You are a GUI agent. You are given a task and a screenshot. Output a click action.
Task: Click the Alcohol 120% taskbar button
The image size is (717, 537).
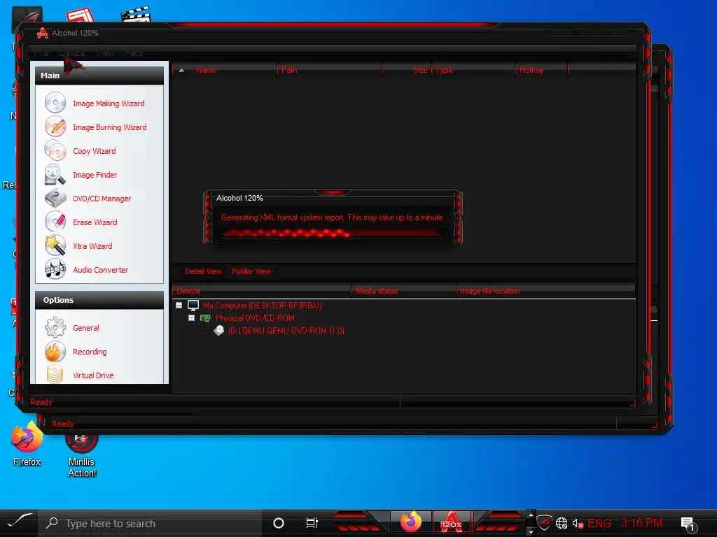tap(452, 522)
